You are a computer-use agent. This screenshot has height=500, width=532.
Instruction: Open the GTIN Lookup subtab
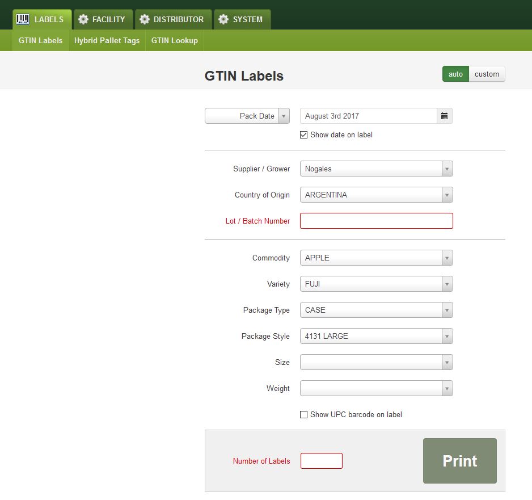click(174, 40)
